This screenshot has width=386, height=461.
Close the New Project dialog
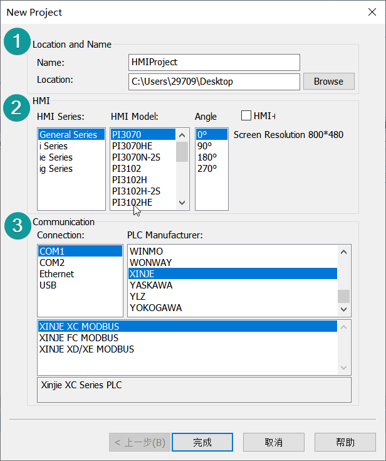coord(372,12)
